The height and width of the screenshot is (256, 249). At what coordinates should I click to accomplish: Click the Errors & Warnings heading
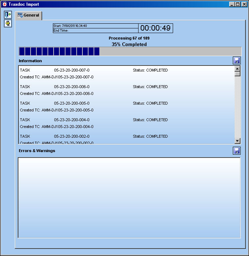coord(37,151)
